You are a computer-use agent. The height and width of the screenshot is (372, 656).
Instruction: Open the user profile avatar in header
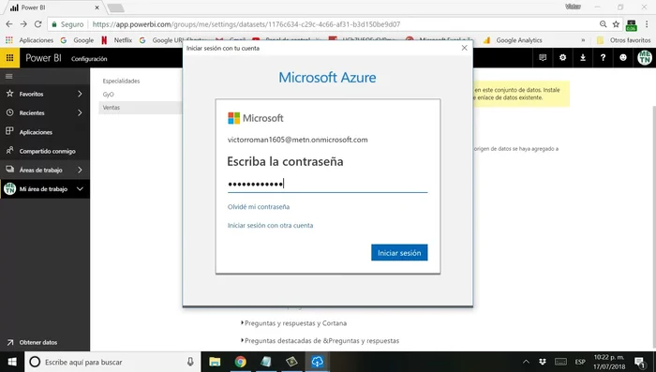pyautogui.click(x=645, y=58)
